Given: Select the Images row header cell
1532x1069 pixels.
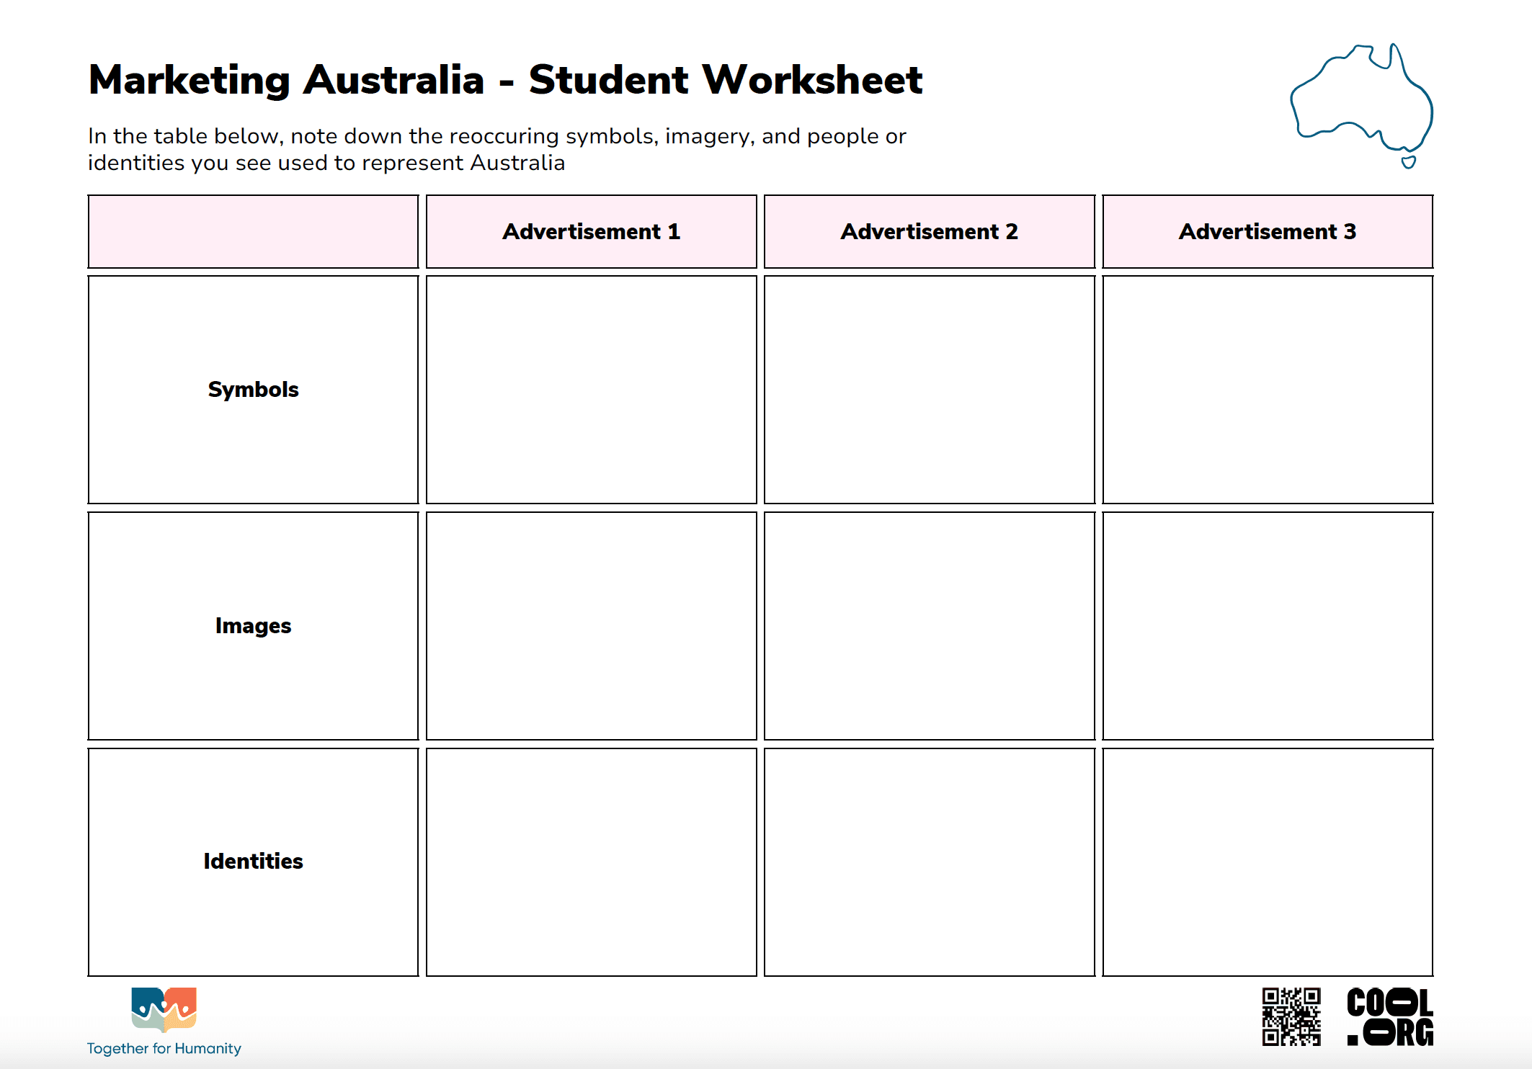Looking at the screenshot, I should coord(252,626).
